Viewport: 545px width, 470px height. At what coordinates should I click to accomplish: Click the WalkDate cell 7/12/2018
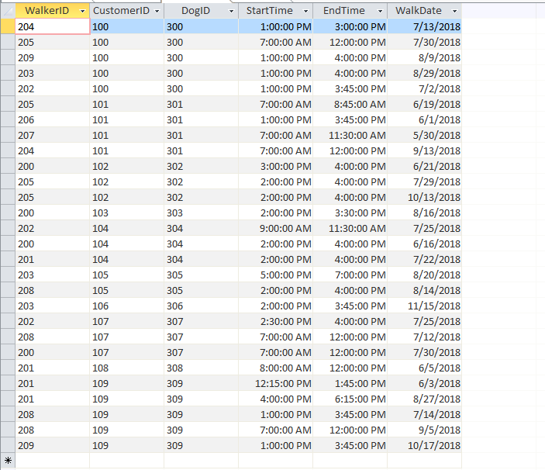(x=424, y=337)
